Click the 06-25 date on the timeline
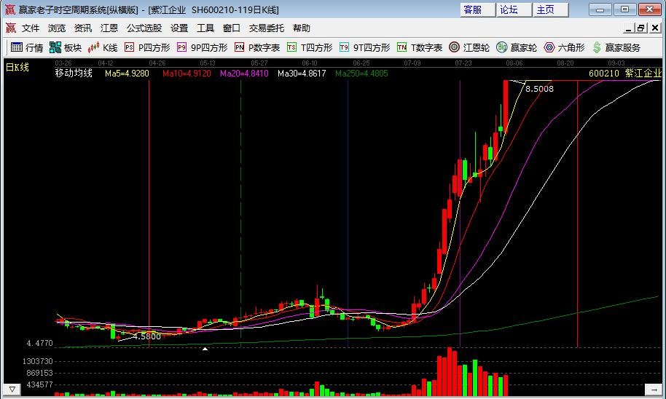Viewport: 666px width, 399px height. coord(361,63)
